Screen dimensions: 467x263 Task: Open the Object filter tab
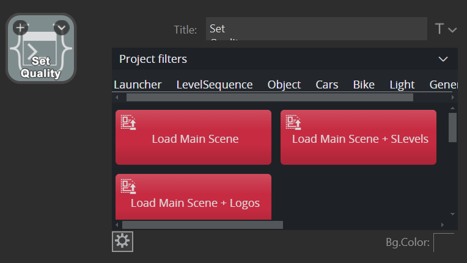[x=284, y=85]
